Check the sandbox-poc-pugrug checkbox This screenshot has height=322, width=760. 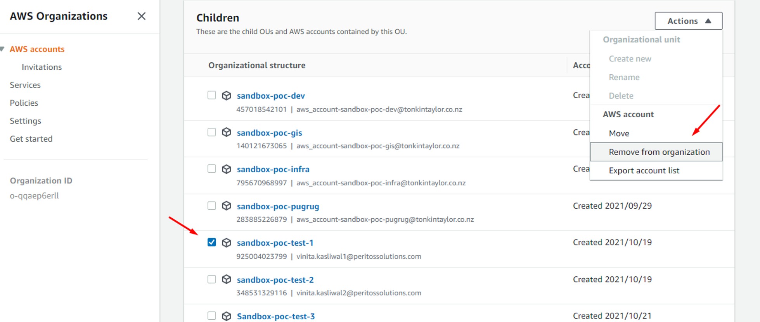[211, 206]
